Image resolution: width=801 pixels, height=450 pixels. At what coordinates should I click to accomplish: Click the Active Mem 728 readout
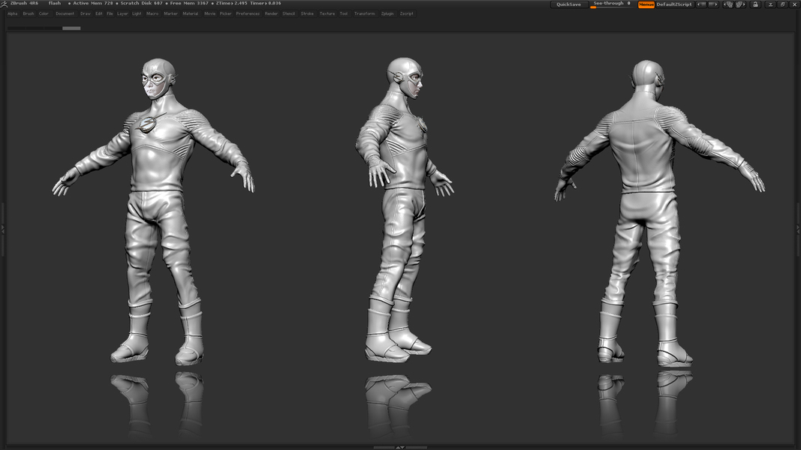(93, 3)
